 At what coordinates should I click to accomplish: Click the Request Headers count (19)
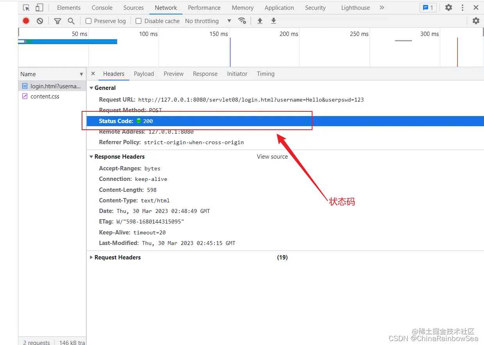coord(282,257)
